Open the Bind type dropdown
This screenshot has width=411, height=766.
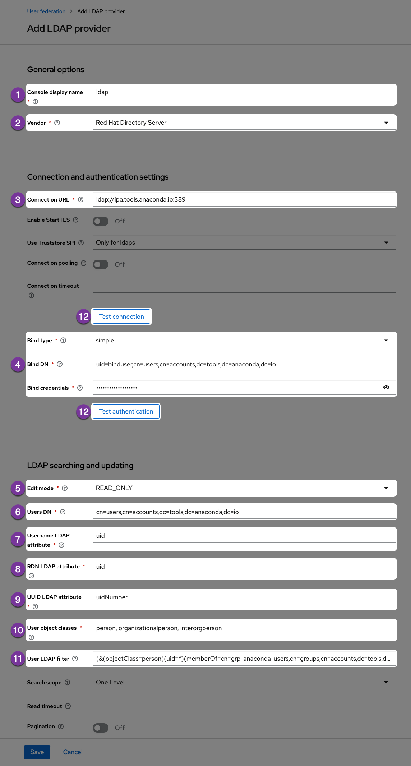(244, 340)
